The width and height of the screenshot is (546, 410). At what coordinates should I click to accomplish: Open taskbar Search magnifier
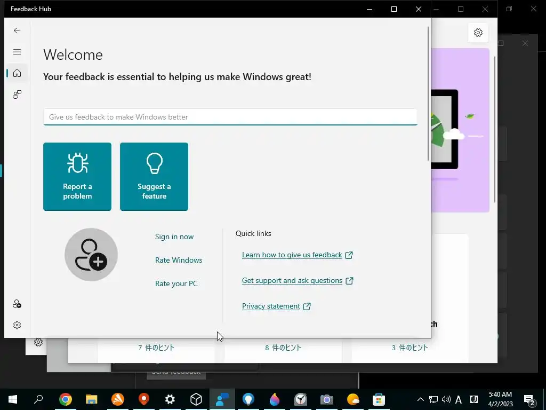[x=38, y=399]
